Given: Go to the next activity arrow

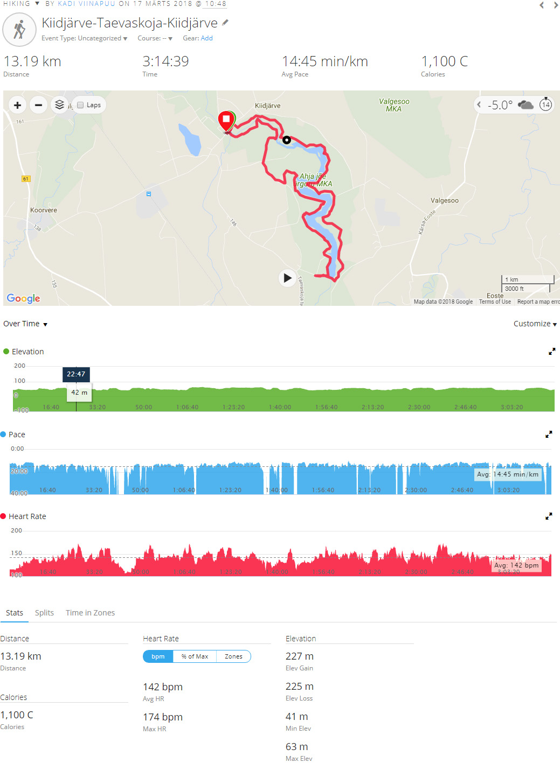Looking at the screenshot, I should pyautogui.click(x=556, y=5).
